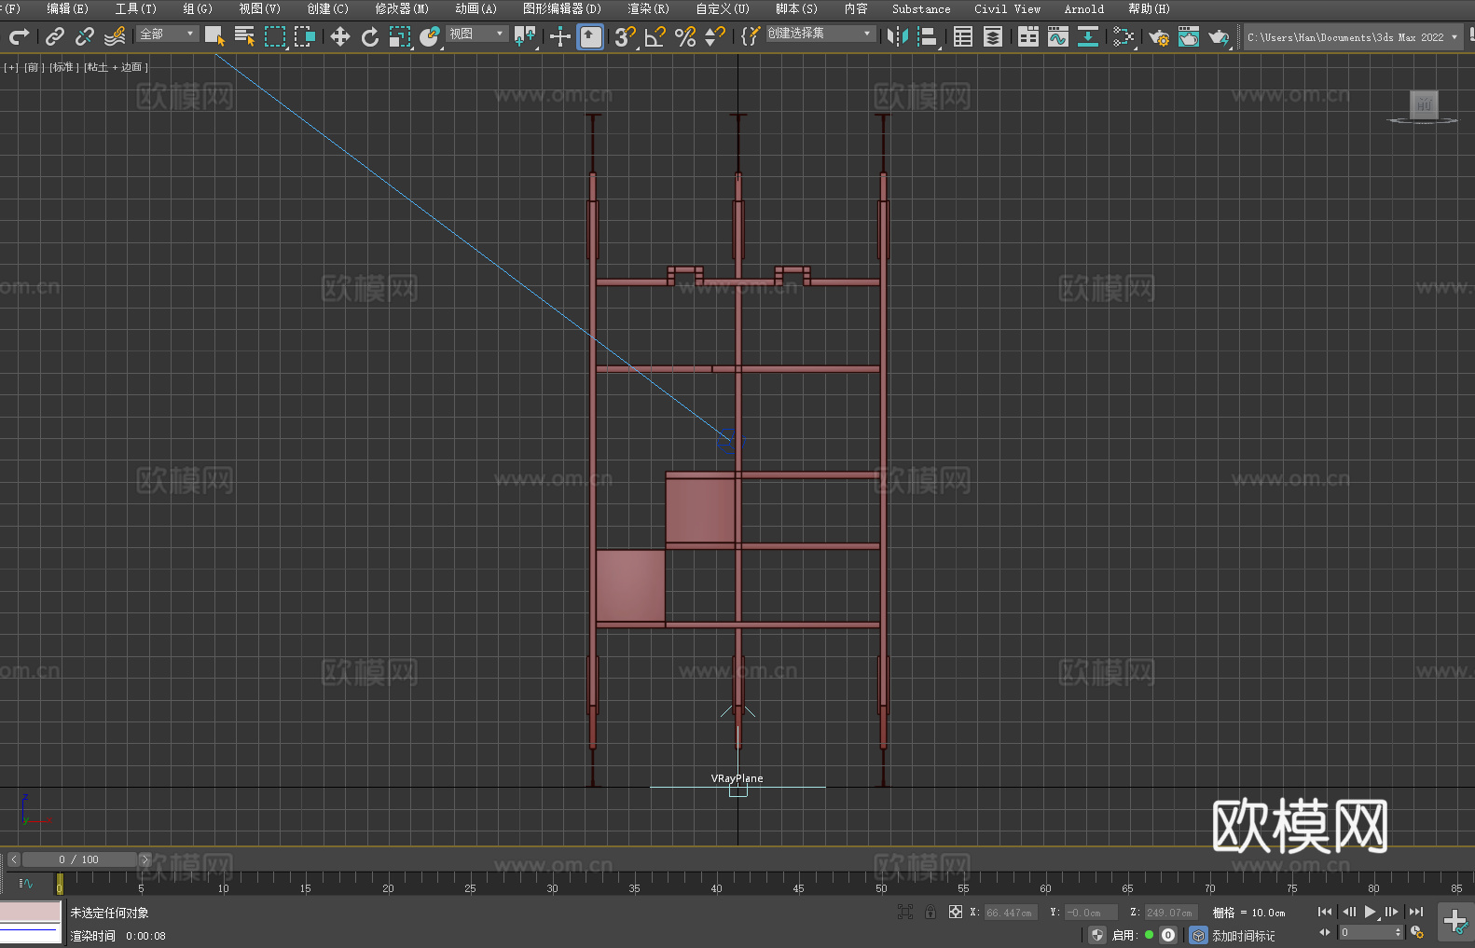Open 组(G) menu
The image size is (1475, 948).
coord(197,8)
